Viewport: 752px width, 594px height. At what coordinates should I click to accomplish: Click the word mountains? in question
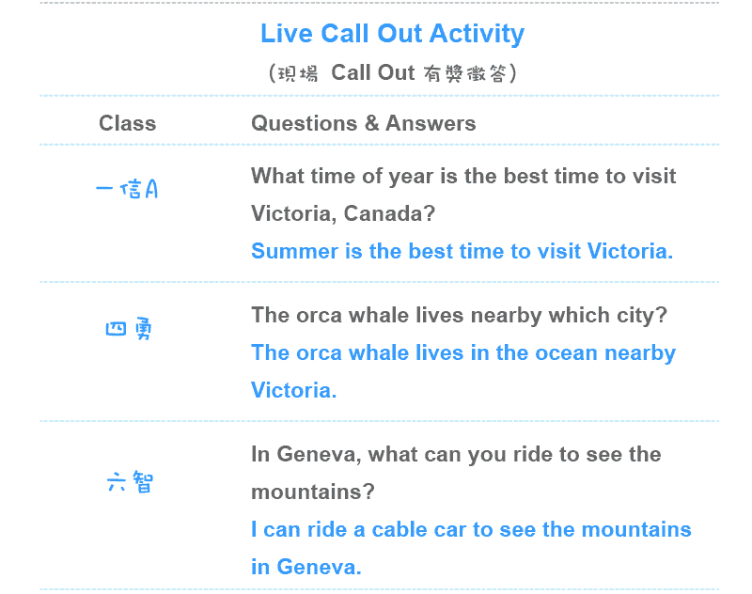click(x=313, y=492)
